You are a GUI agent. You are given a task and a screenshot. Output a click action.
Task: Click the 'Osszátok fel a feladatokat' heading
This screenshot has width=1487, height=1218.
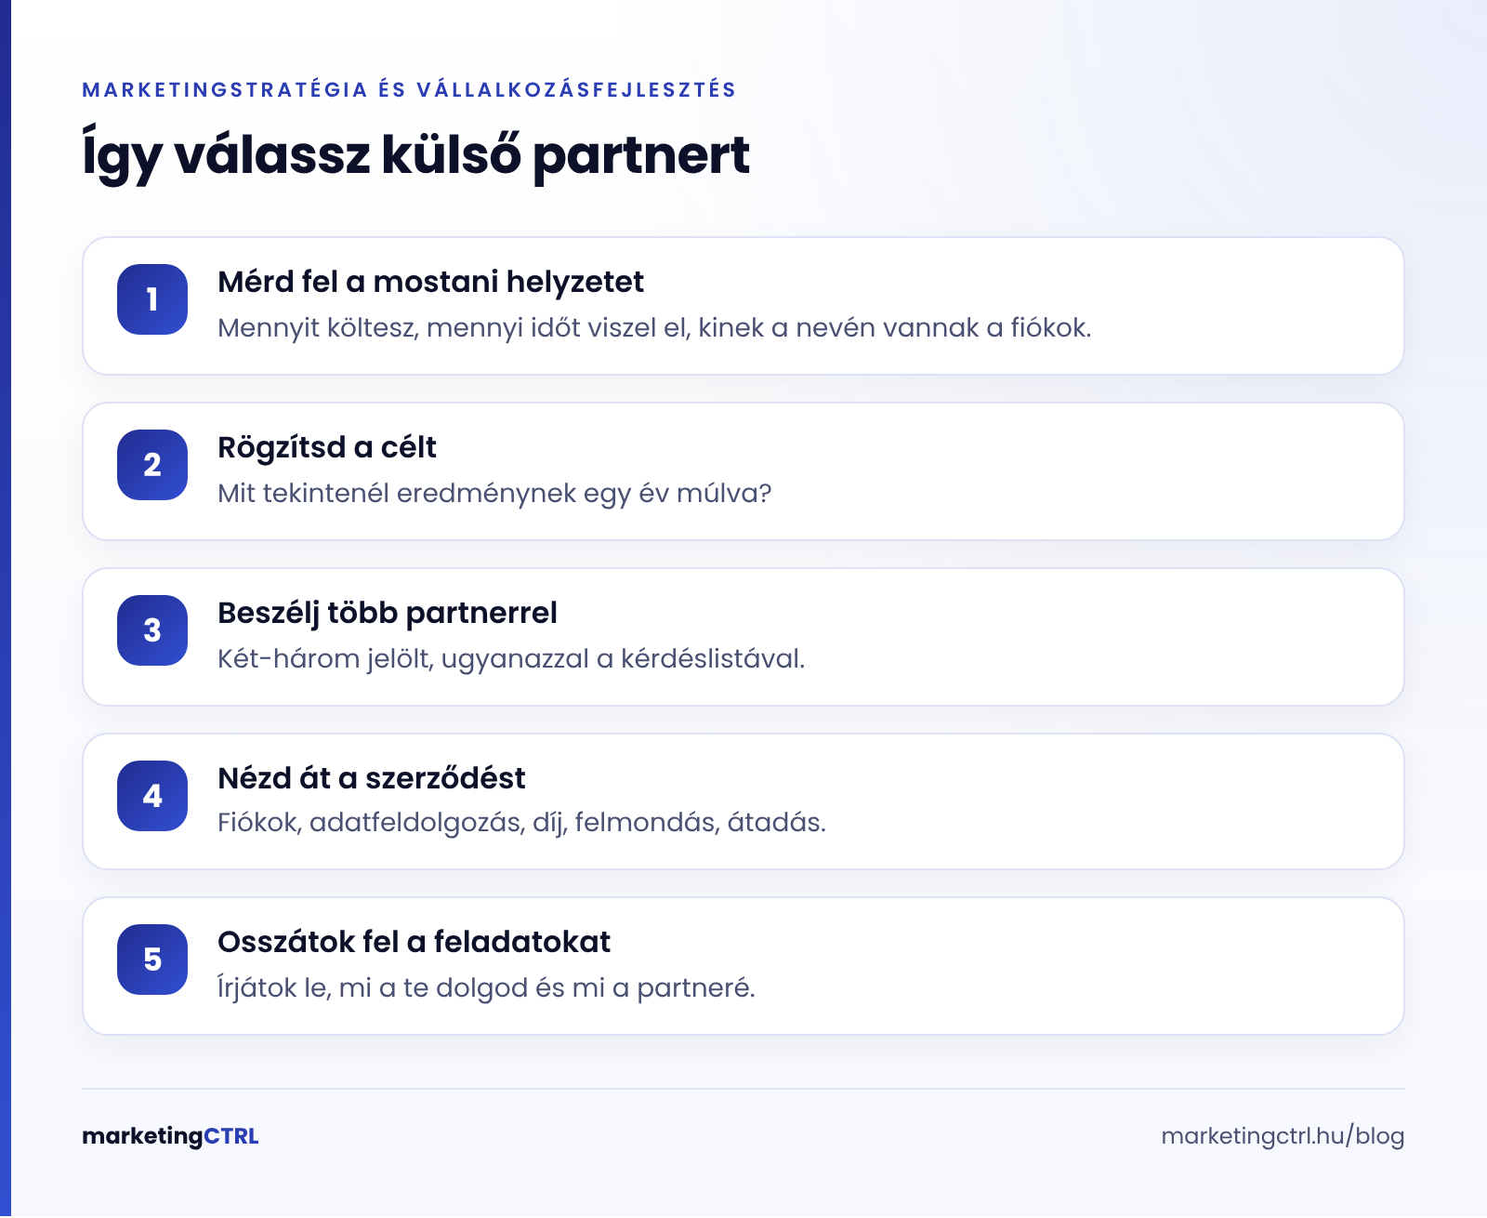pyautogui.click(x=414, y=942)
